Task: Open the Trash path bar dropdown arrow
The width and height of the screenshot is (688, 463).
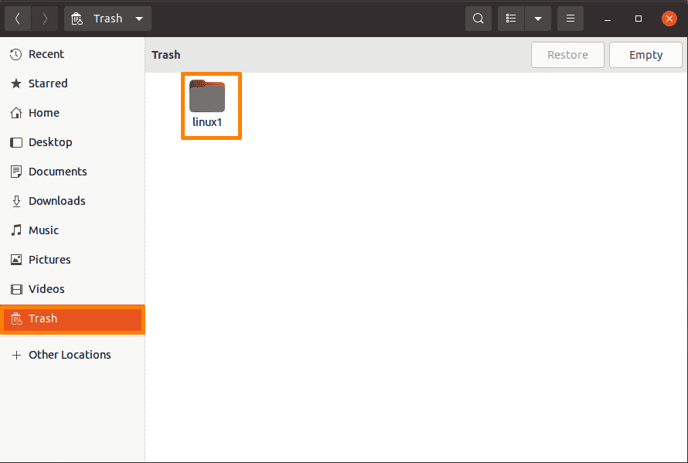Action: (139, 19)
